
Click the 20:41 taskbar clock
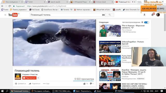pos(156,91)
